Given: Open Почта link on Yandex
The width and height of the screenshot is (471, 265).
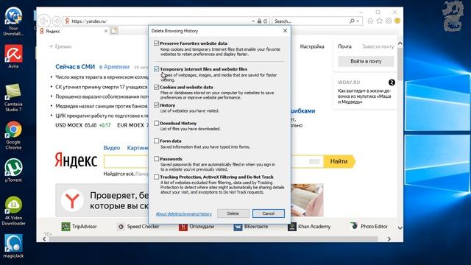Looking at the screenshot, I should coord(344,46).
